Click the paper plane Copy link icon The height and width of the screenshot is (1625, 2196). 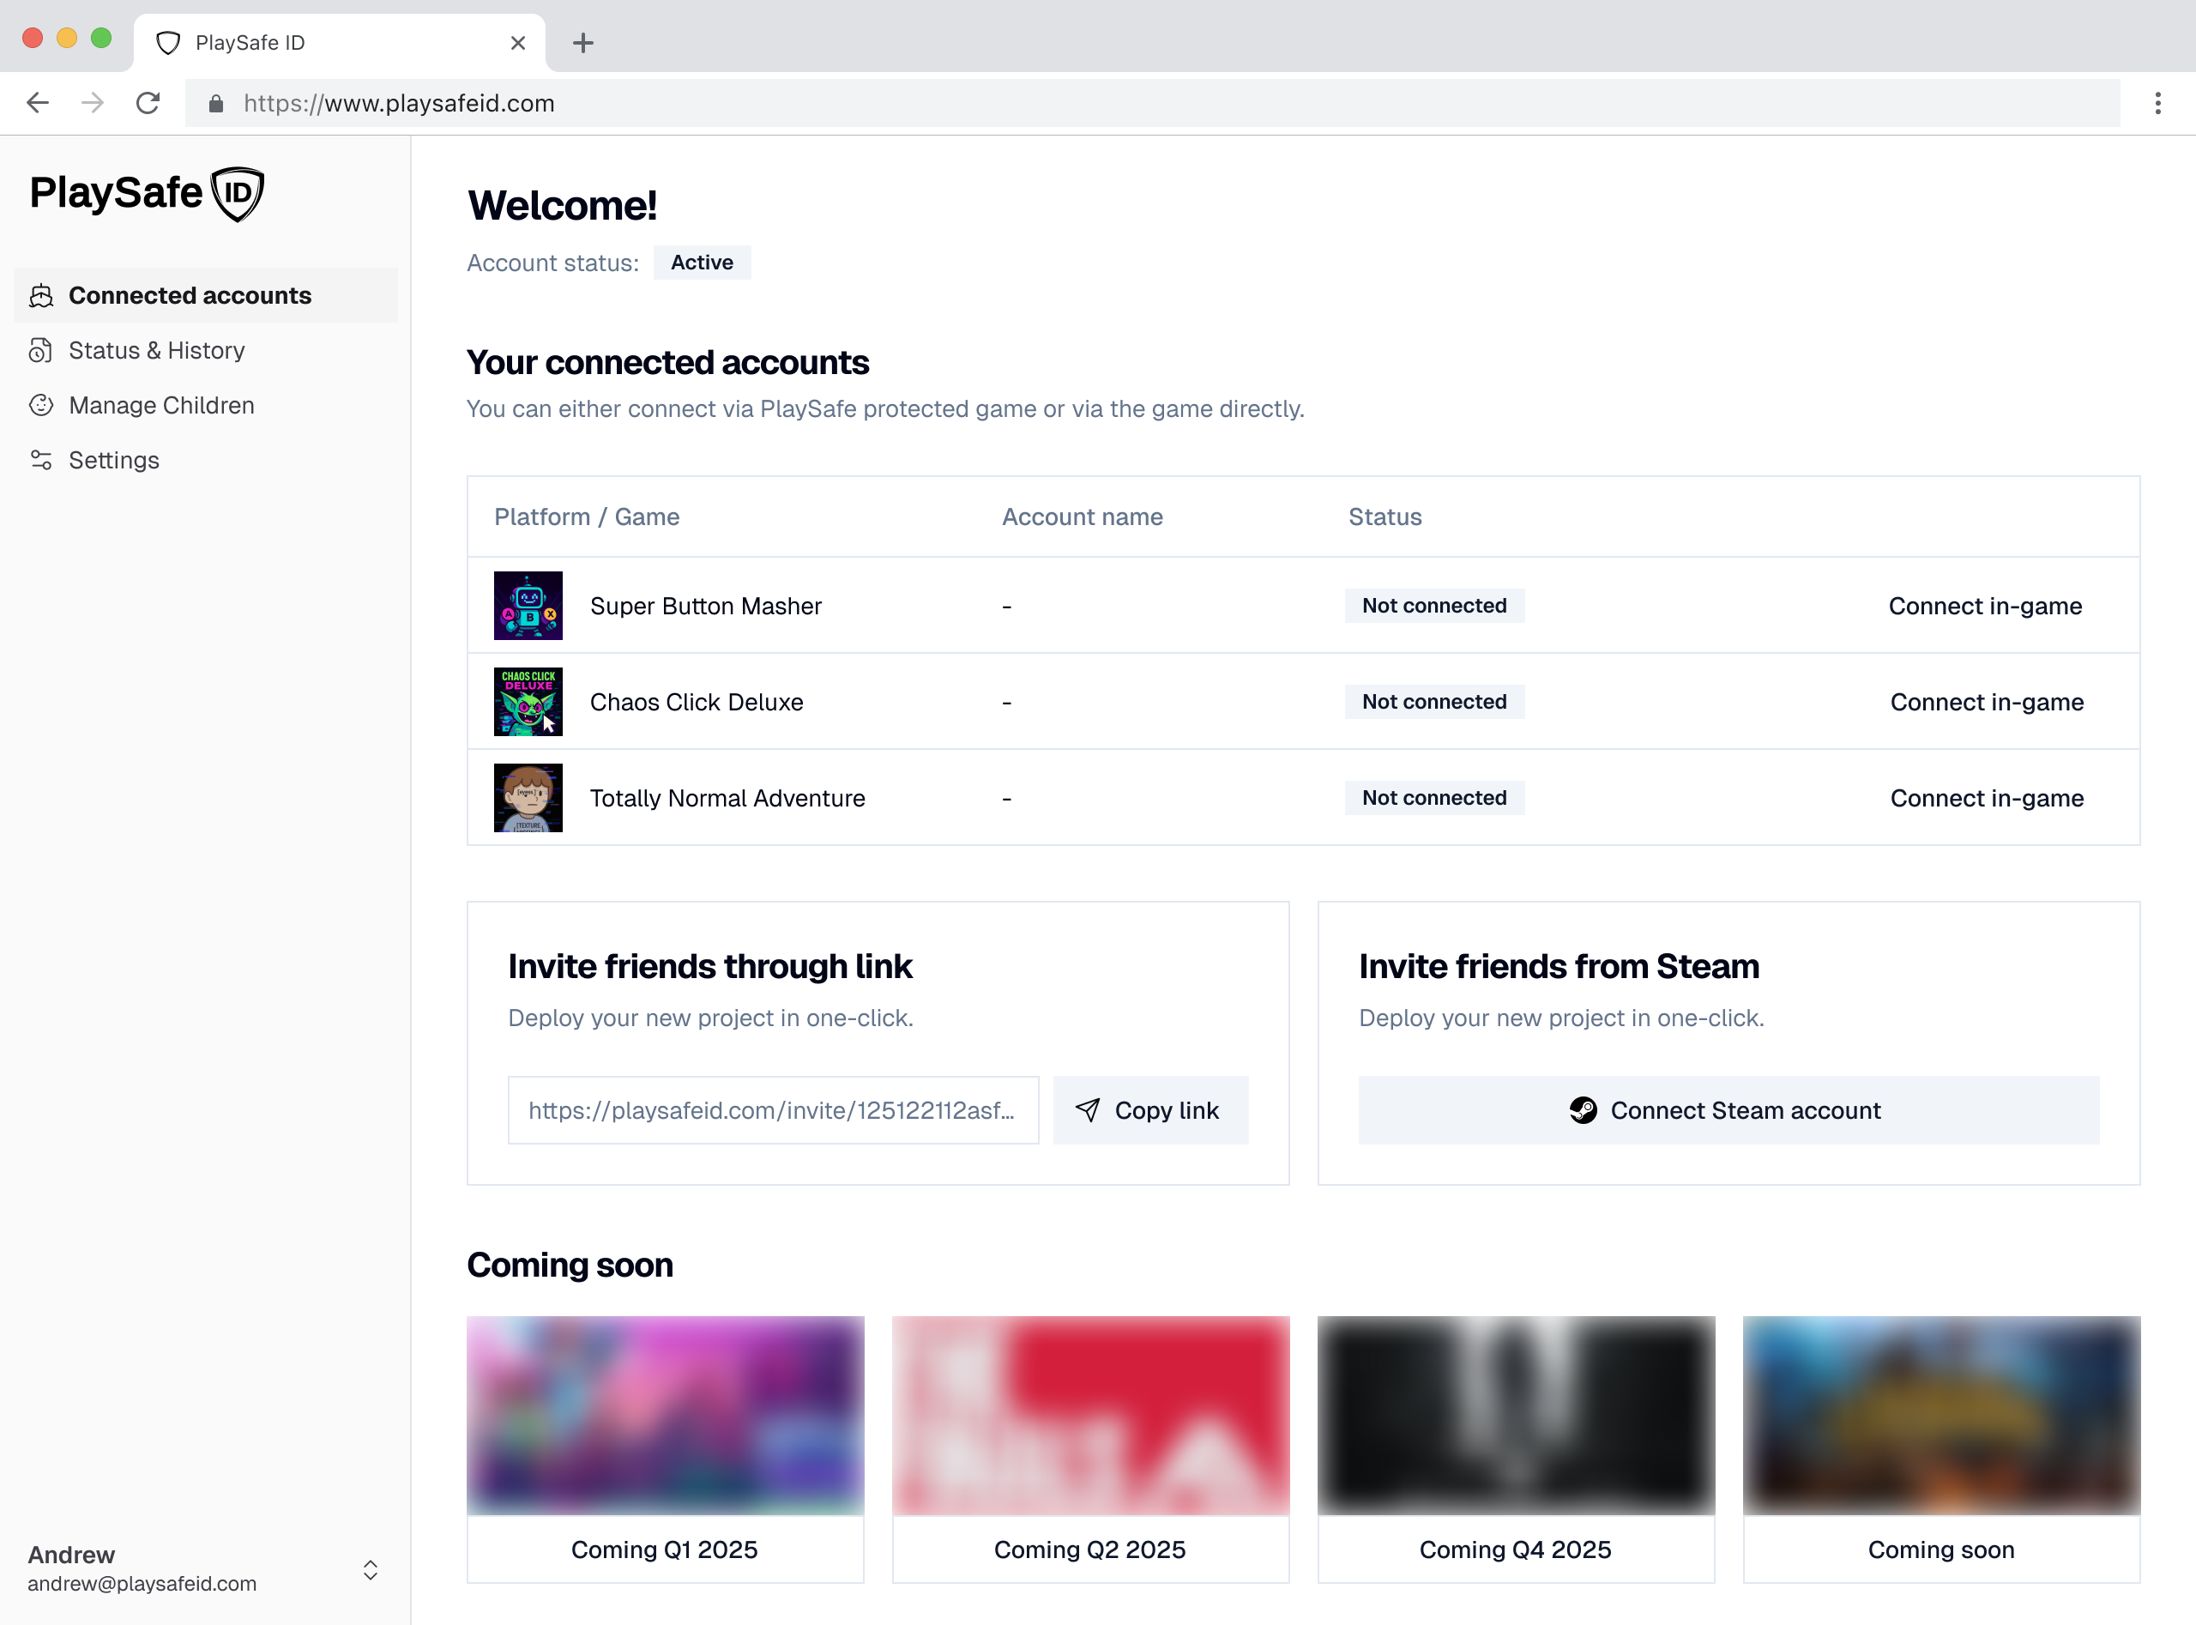pyautogui.click(x=1088, y=1110)
